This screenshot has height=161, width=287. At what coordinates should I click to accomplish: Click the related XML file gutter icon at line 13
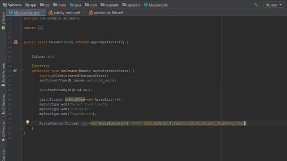(16, 42)
